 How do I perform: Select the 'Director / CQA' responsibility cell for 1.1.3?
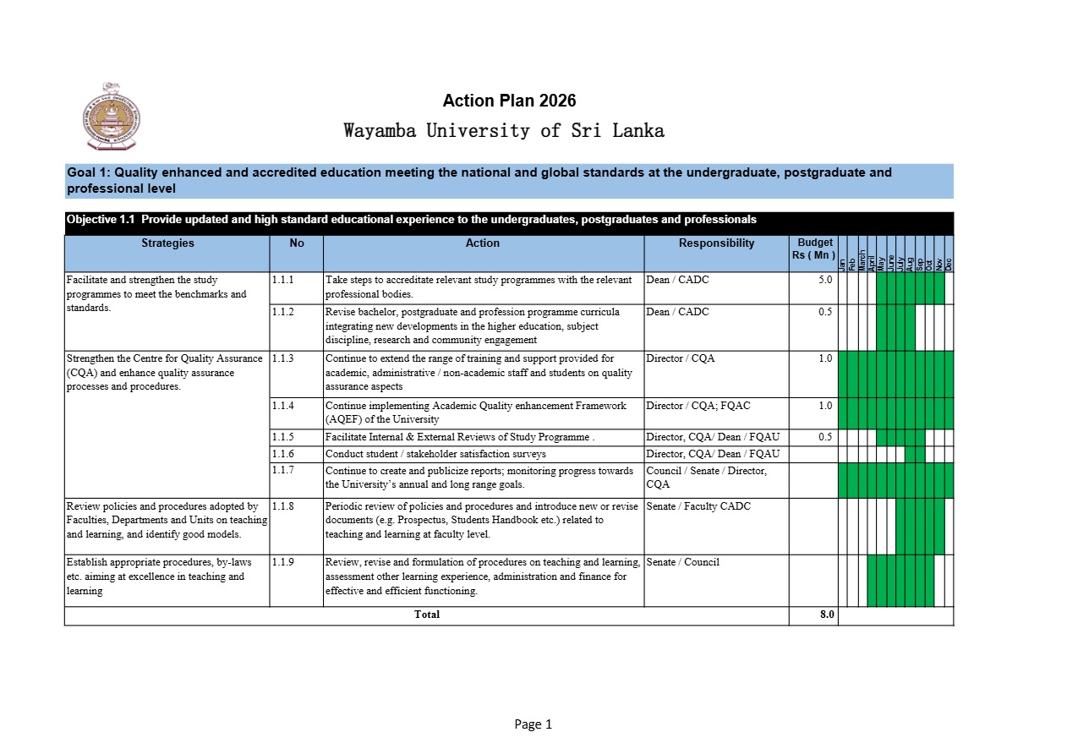click(716, 374)
